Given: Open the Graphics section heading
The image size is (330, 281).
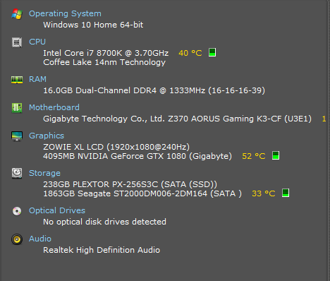Looking at the screenshot, I should pos(47,136).
